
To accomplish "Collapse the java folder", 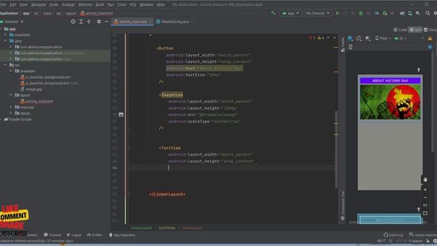I will [x=5, y=41].
